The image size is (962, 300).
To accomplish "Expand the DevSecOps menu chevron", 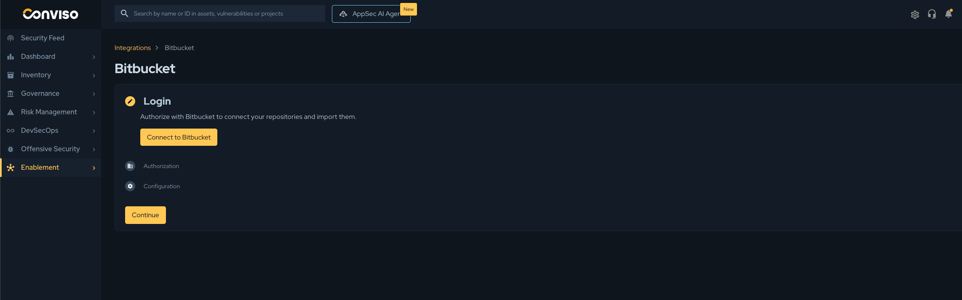I will click(94, 131).
